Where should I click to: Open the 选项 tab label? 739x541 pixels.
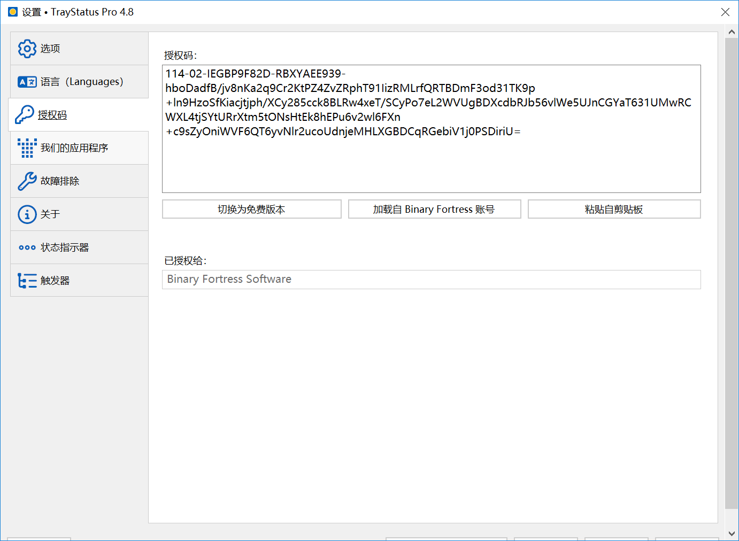coord(50,49)
